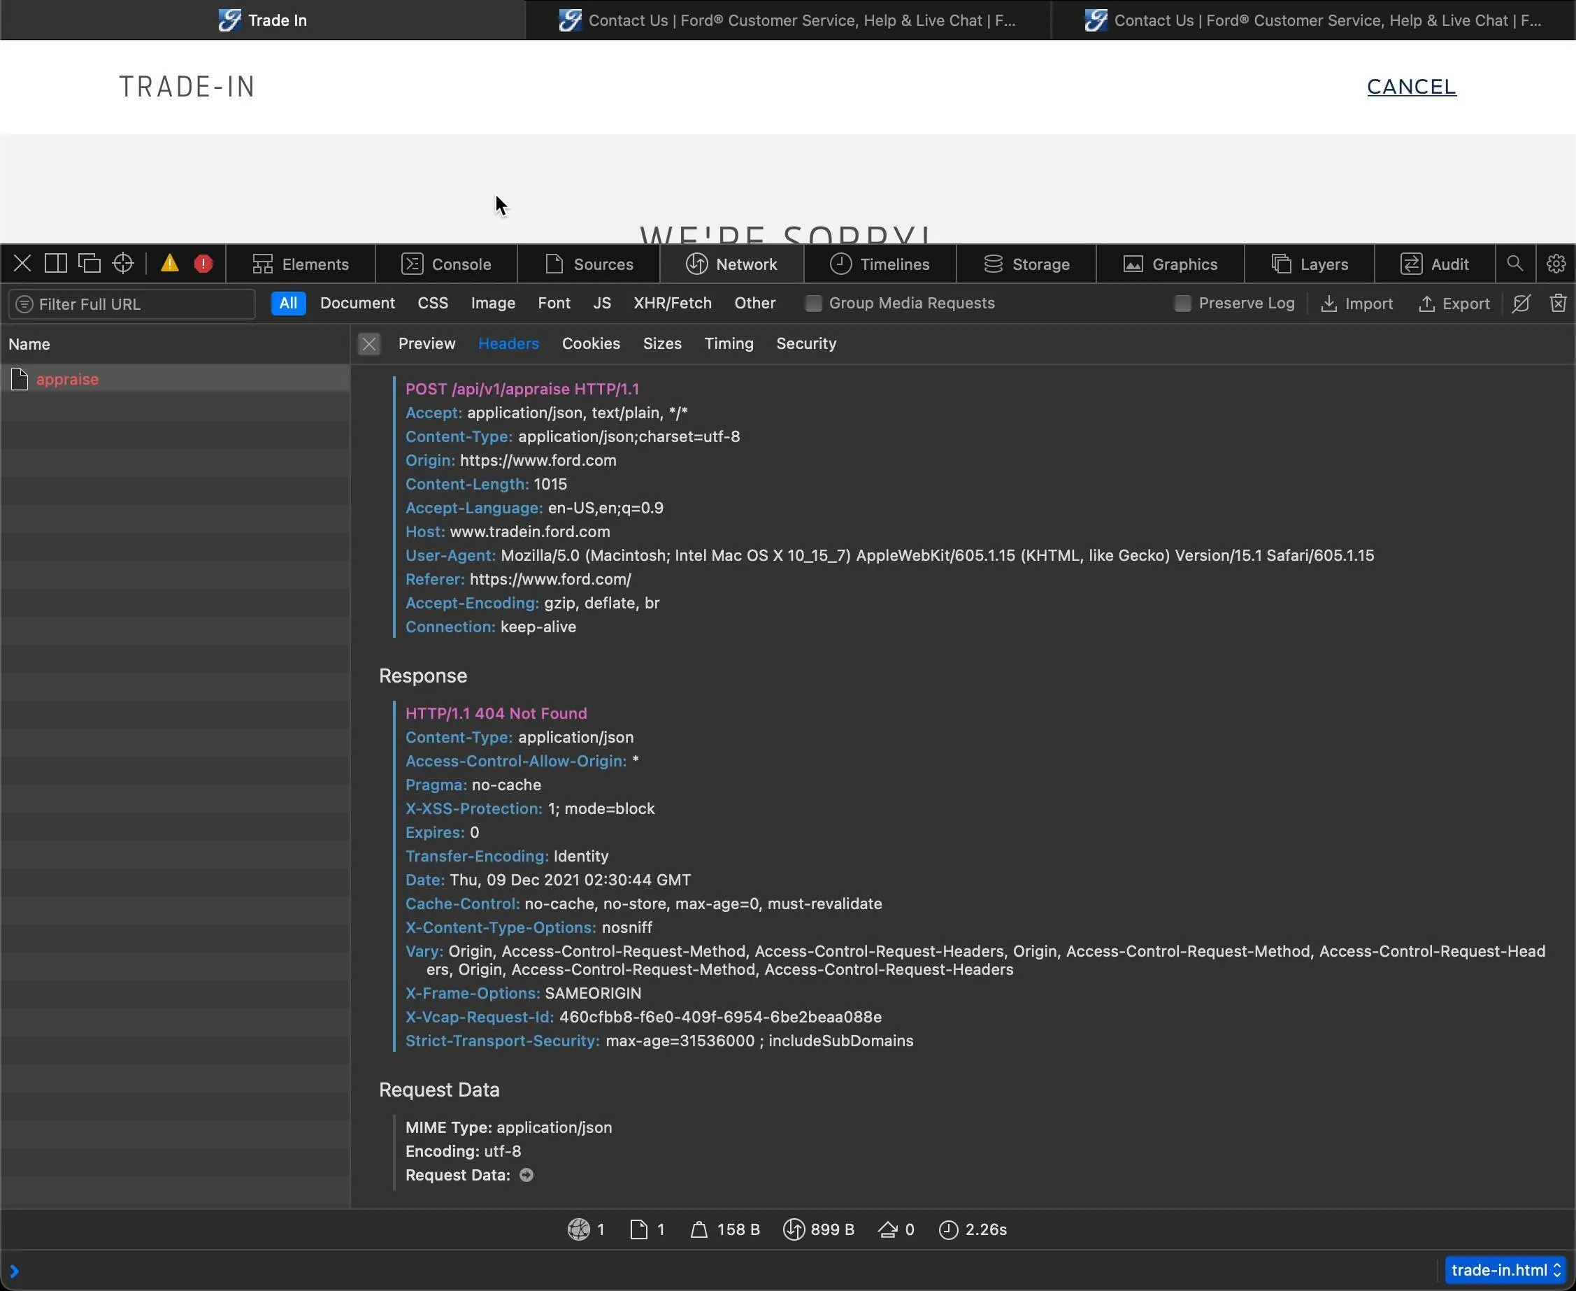This screenshot has width=1576, height=1291.
Task: Click the X-Vcap-Request-Id header value
Action: coord(720,1017)
